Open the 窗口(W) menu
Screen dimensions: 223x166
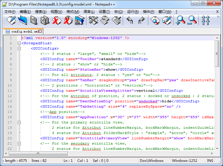pyautogui.click(x=165, y=12)
